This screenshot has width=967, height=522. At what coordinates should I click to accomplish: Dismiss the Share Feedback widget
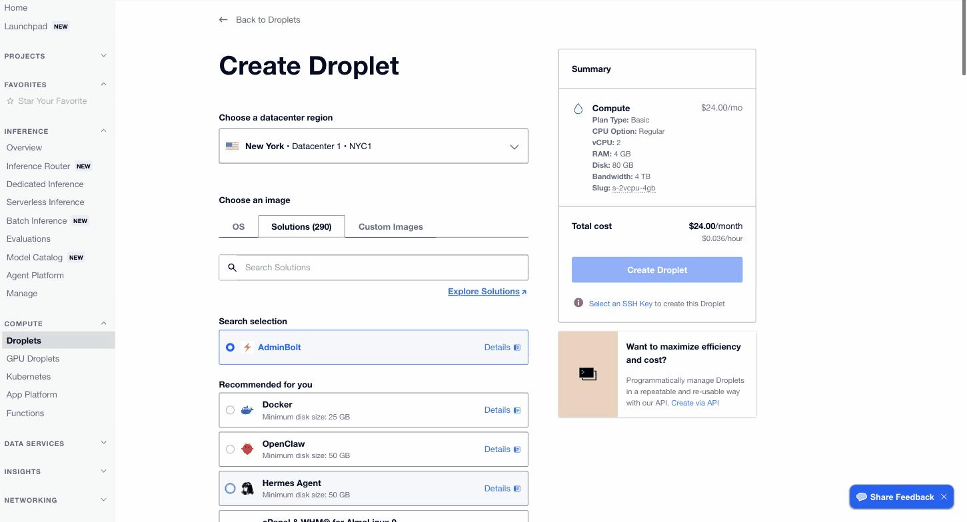pyautogui.click(x=944, y=497)
